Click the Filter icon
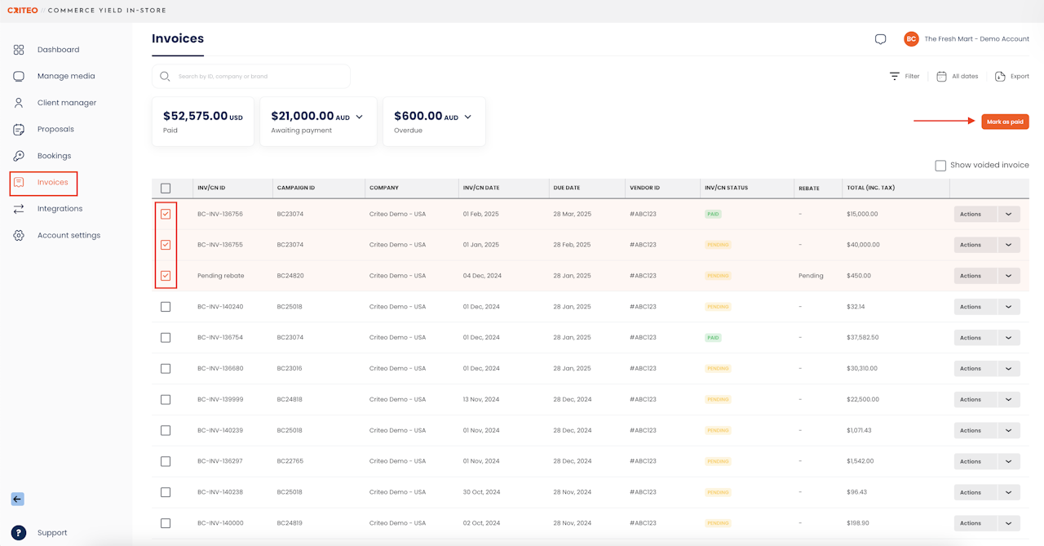Viewport: 1044px width, 546px height. click(895, 76)
